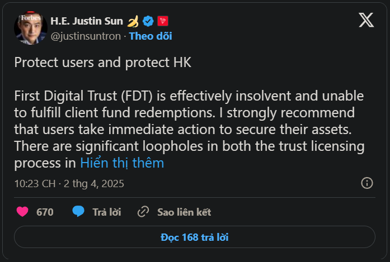The width and height of the screenshot is (390, 262).
Task: Click the blue reply speech bubble icon
Action: click(x=78, y=211)
